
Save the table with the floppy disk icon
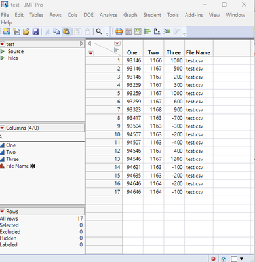click(35, 32)
